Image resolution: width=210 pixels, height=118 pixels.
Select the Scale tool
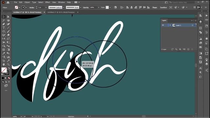point(8,39)
